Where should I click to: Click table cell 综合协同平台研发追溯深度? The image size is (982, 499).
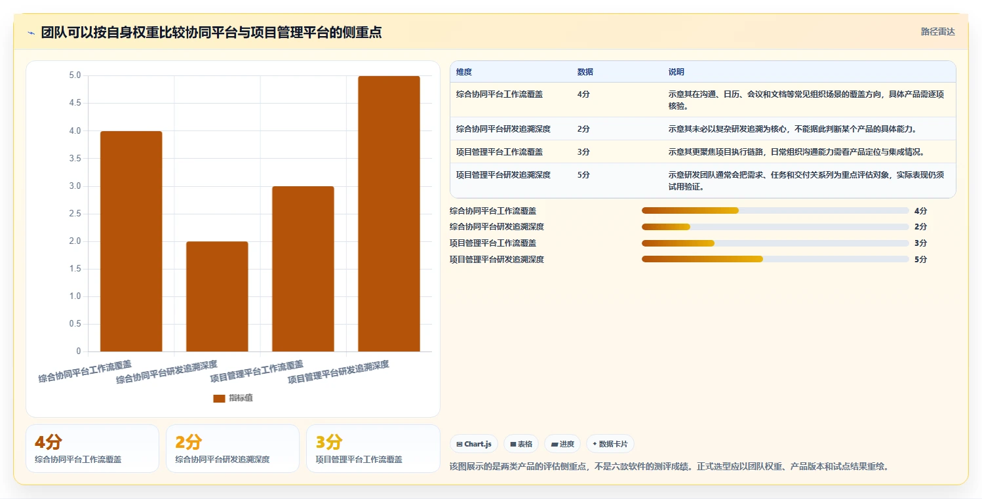point(503,129)
